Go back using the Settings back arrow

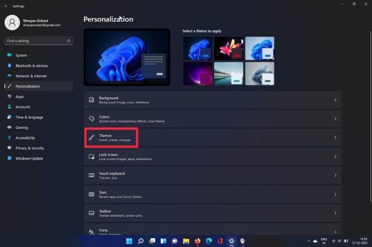(6, 6)
